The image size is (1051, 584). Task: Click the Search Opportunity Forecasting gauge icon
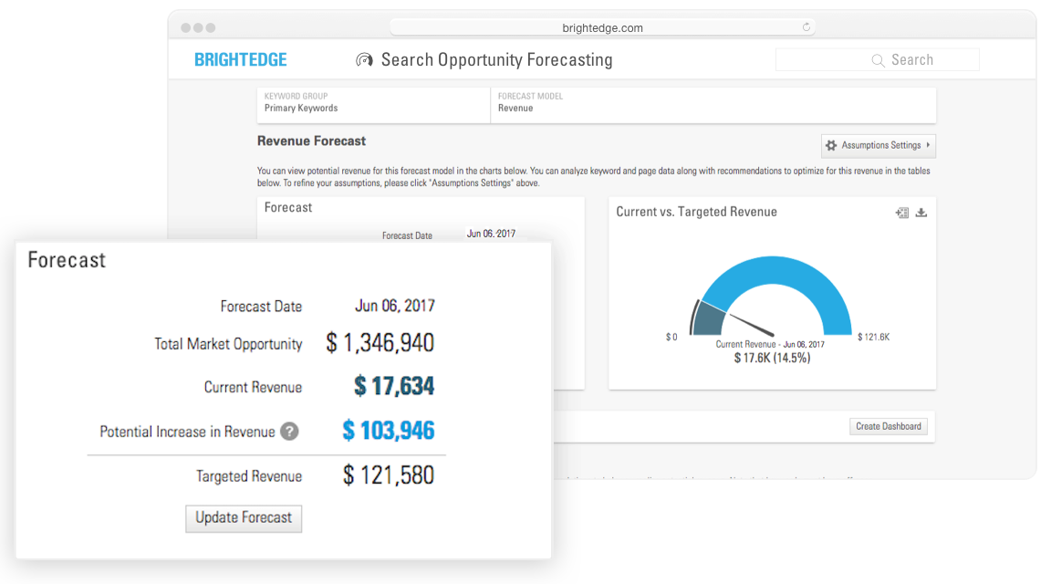(x=364, y=60)
